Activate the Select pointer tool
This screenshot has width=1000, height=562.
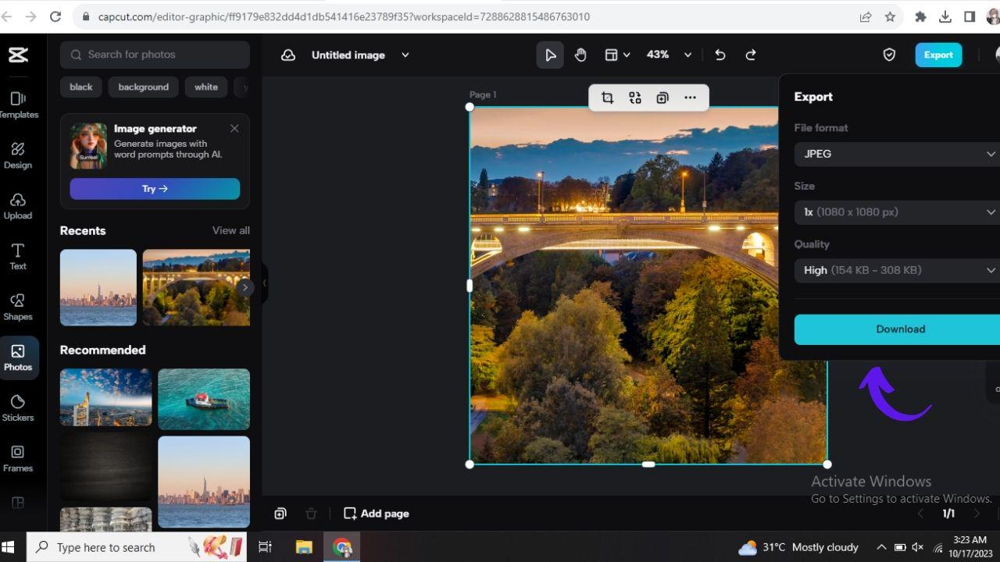click(x=550, y=55)
